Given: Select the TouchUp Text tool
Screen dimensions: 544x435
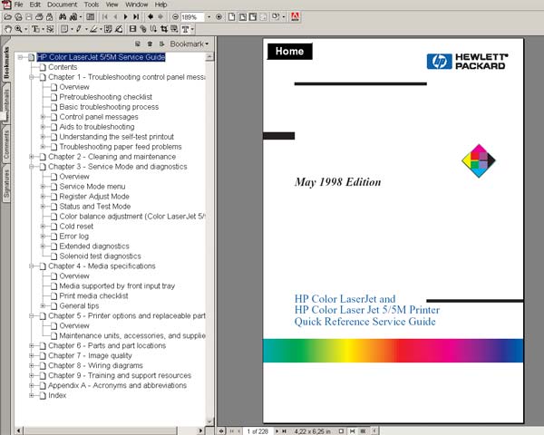Looking at the screenshot, I should (186, 30).
